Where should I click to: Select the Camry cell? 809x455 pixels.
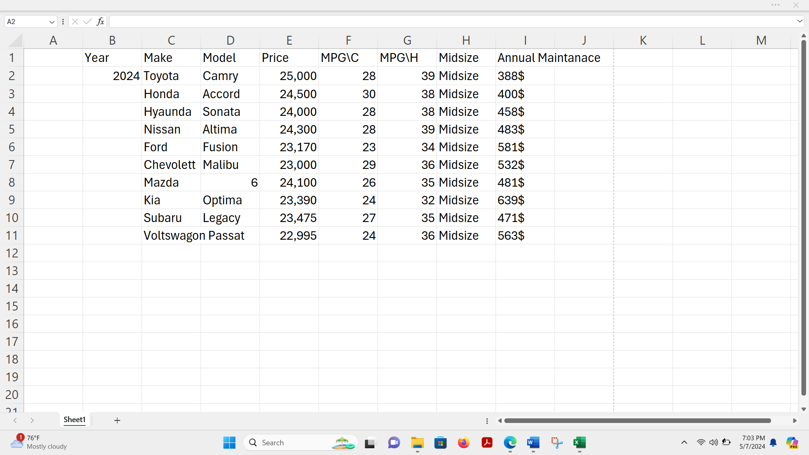click(x=230, y=76)
